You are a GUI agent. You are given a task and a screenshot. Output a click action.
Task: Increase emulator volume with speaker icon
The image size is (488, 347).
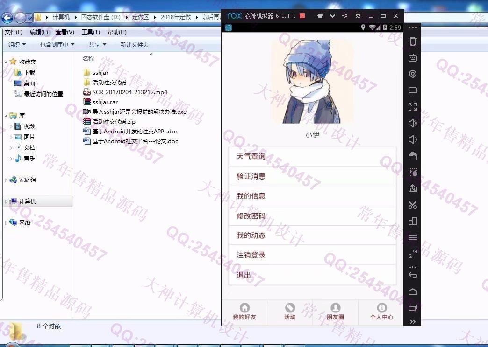pos(412,123)
